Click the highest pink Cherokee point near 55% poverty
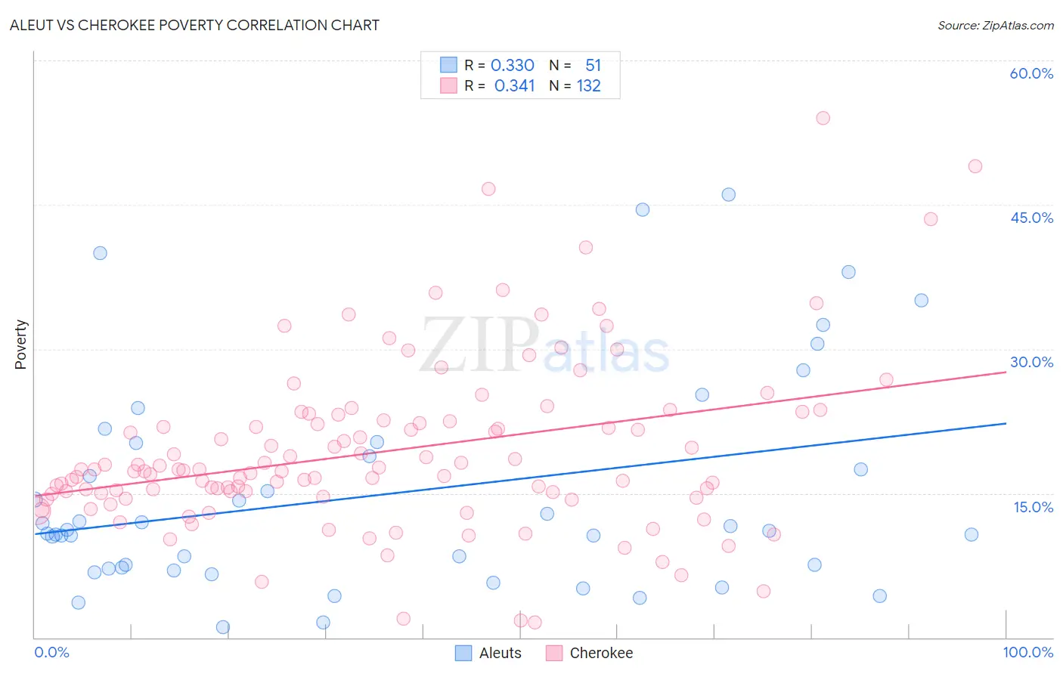This screenshot has width=1063, height=674. (823, 118)
